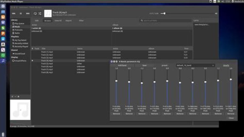Pause the current playback

pyautogui.click(x=21, y=14)
